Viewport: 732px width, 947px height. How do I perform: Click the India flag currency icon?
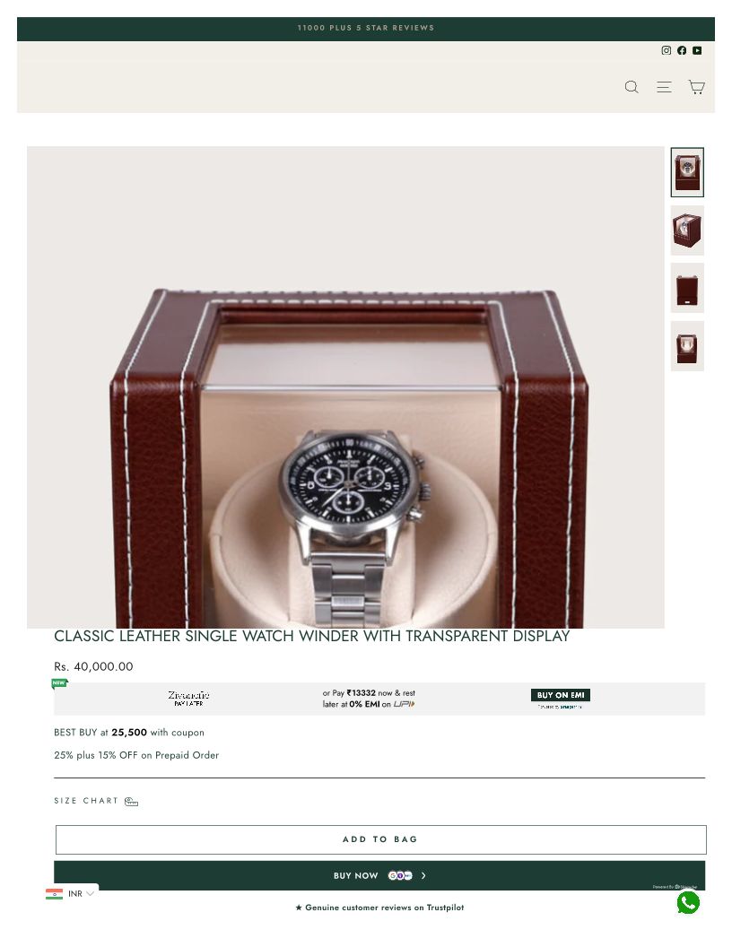point(55,894)
